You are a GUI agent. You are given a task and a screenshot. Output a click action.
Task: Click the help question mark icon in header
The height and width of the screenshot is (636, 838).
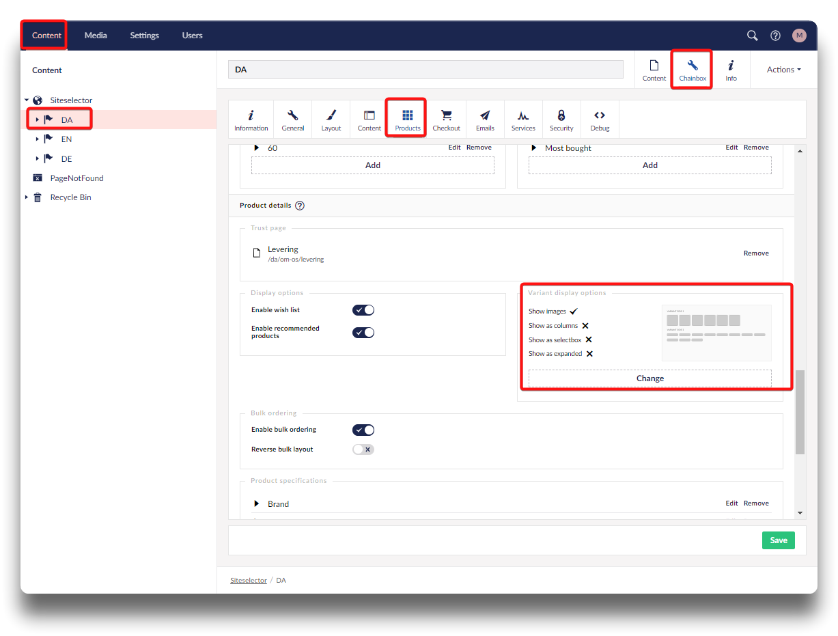775,36
